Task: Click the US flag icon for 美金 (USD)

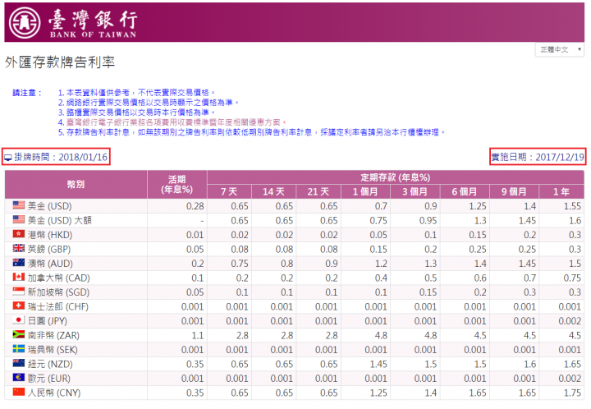Action: point(19,205)
